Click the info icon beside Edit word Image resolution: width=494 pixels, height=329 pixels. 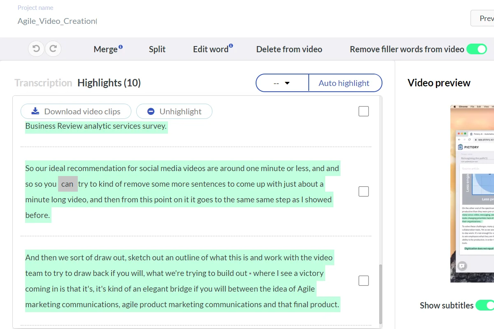pos(231,46)
